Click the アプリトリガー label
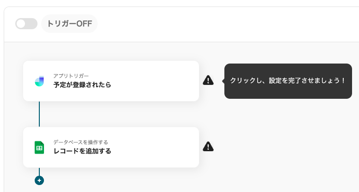Viewport: 359px width, 192px height. [x=71, y=76]
